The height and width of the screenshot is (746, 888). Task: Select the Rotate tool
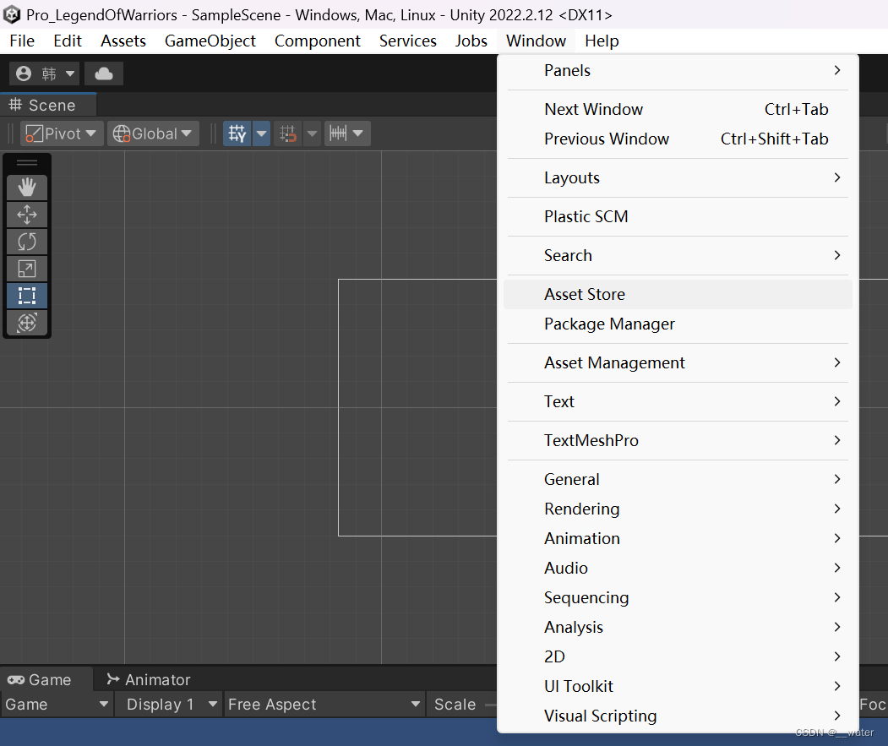(27, 242)
